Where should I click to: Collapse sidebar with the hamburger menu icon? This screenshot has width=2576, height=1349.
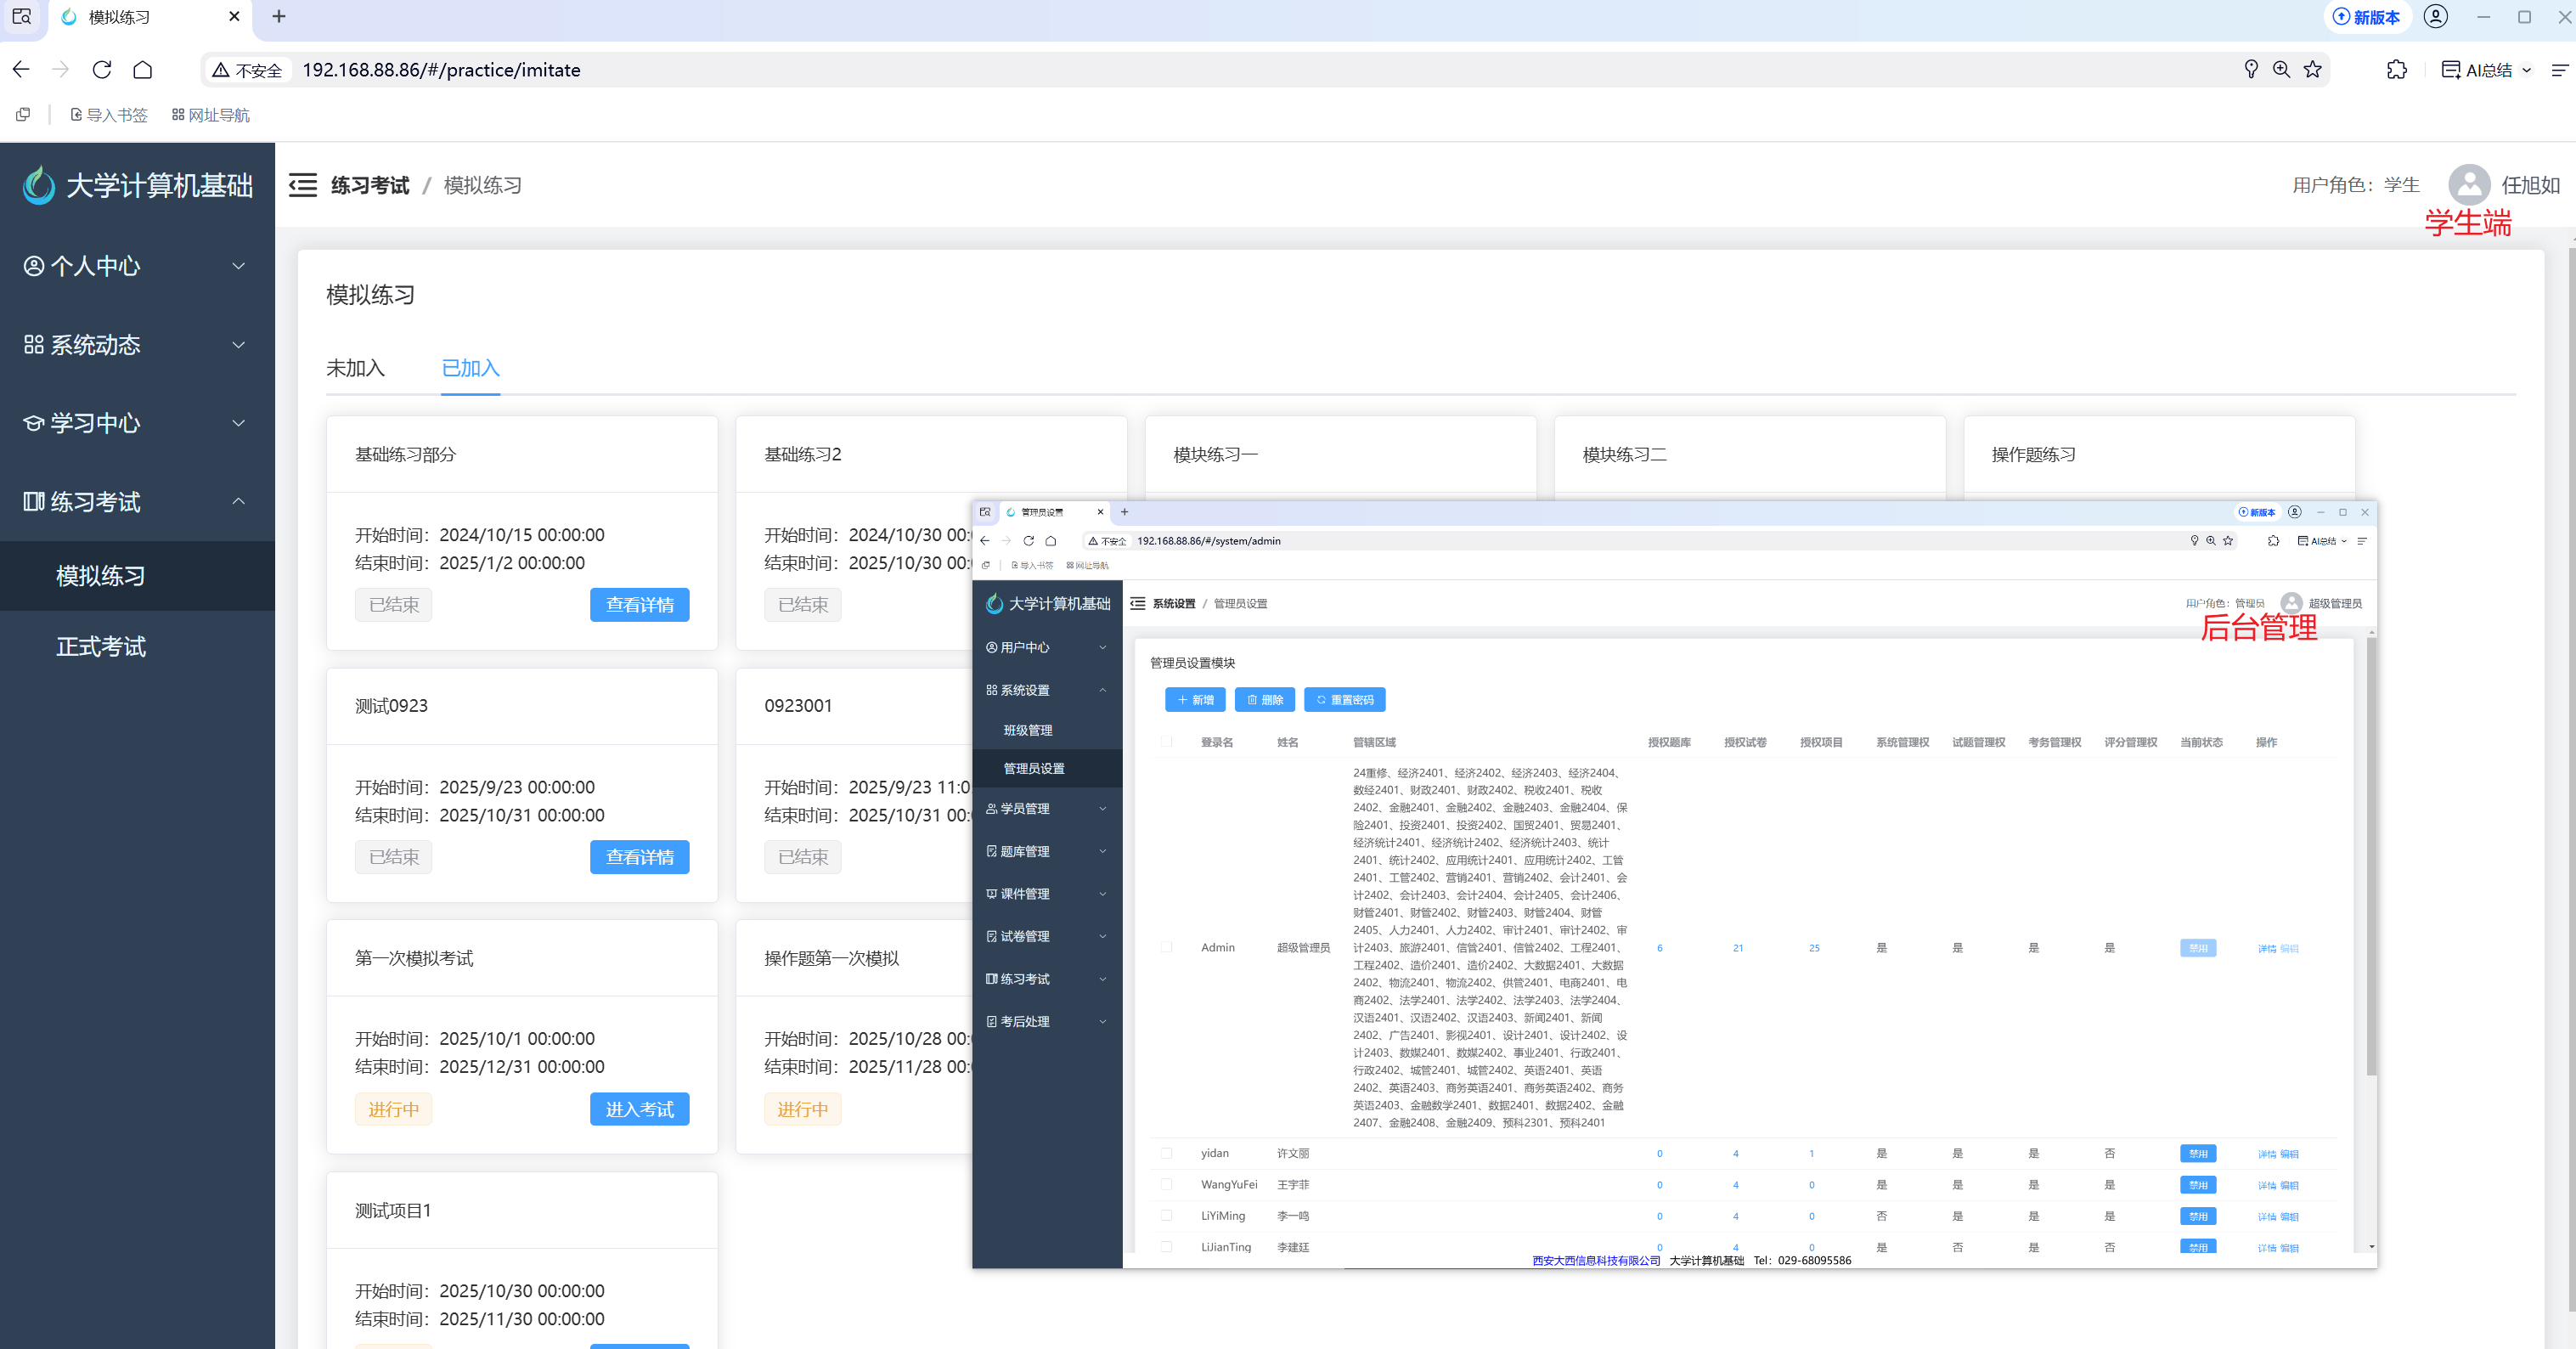[302, 185]
